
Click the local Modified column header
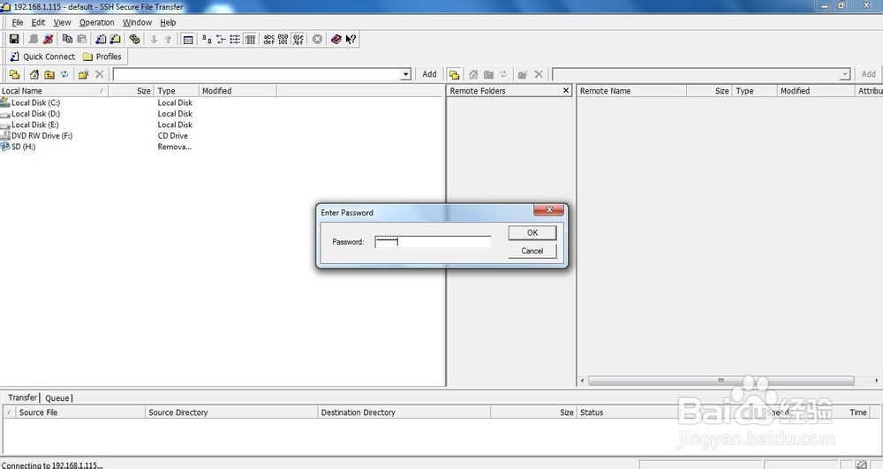(x=237, y=91)
